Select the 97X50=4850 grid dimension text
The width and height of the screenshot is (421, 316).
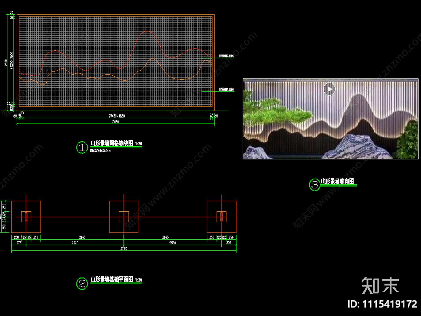pos(117,116)
